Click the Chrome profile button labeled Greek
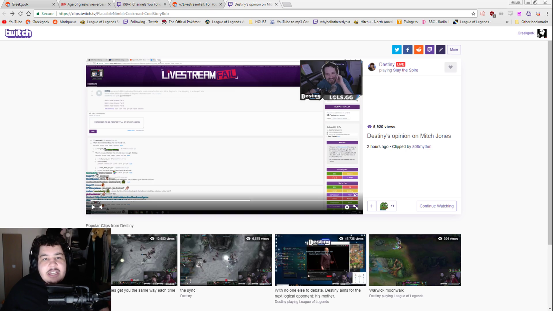Image resolution: width=553 pixels, height=311 pixels. (x=516, y=2)
